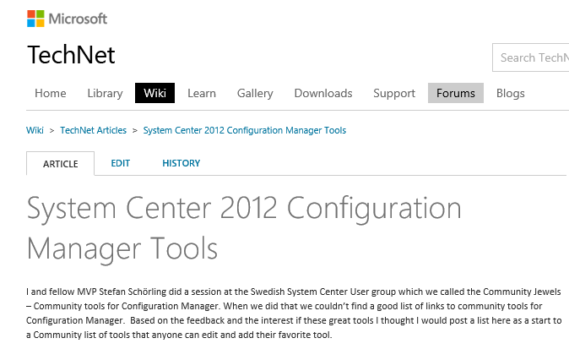This screenshot has height=349, width=569.
Task: Click the Microsoft four-square logo
Action: [36, 19]
